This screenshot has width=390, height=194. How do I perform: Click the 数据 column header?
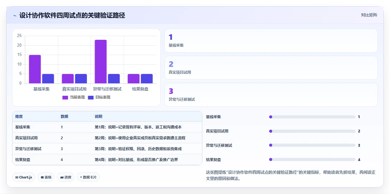[x=64, y=117]
